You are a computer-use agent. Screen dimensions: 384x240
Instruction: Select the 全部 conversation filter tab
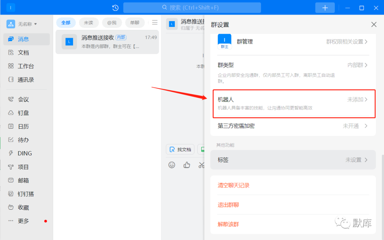point(66,23)
